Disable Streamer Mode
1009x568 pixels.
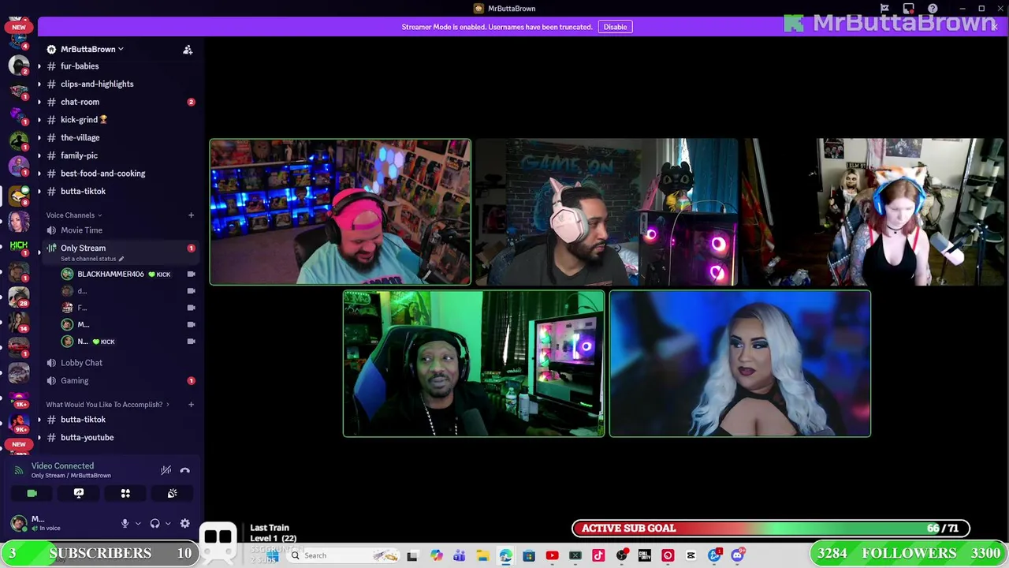[615, 27]
